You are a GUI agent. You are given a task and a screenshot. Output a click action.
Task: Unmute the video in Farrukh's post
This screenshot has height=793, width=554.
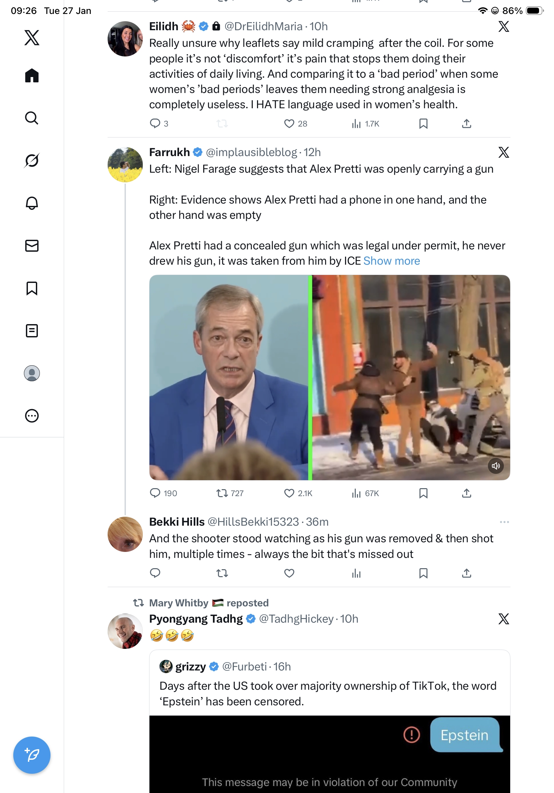(x=496, y=466)
